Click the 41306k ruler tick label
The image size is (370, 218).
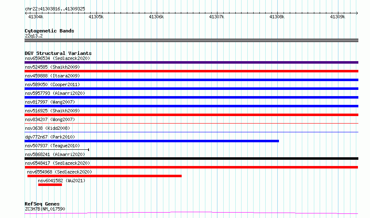(x=156, y=17)
